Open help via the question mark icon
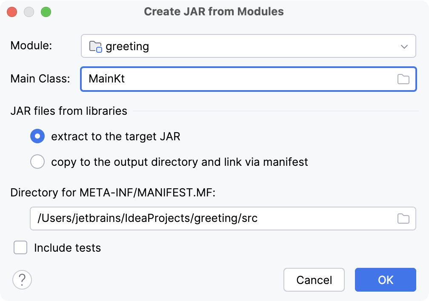429x301 pixels. pyautogui.click(x=22, y=280)
